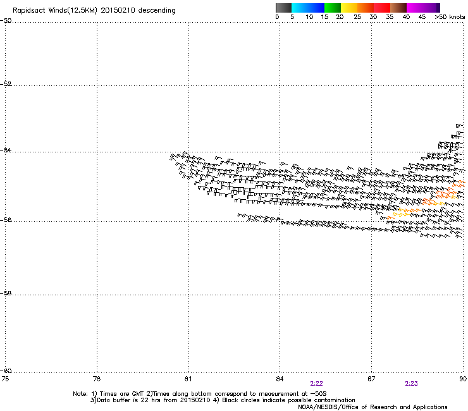Click the '81' longitude axis label
Viewport: 468px width, 411px height.
(188, 379)
